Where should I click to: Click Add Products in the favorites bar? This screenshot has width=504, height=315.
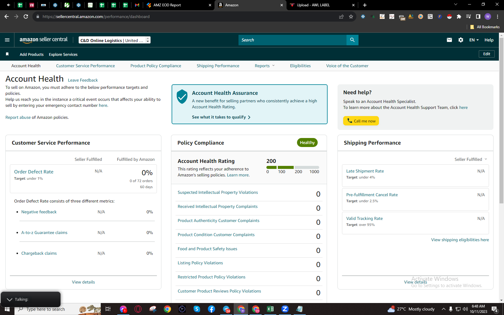pyautogui.click(x=31, y=54)
